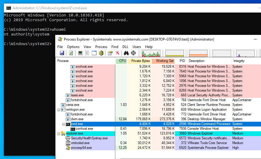Click the Refresh Now toolbar icon
261x159 pixels.
71,53
